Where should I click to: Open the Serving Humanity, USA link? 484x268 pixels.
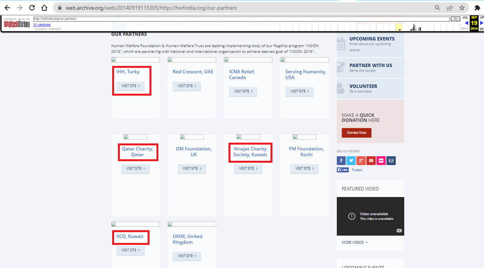tap(306, 74)
